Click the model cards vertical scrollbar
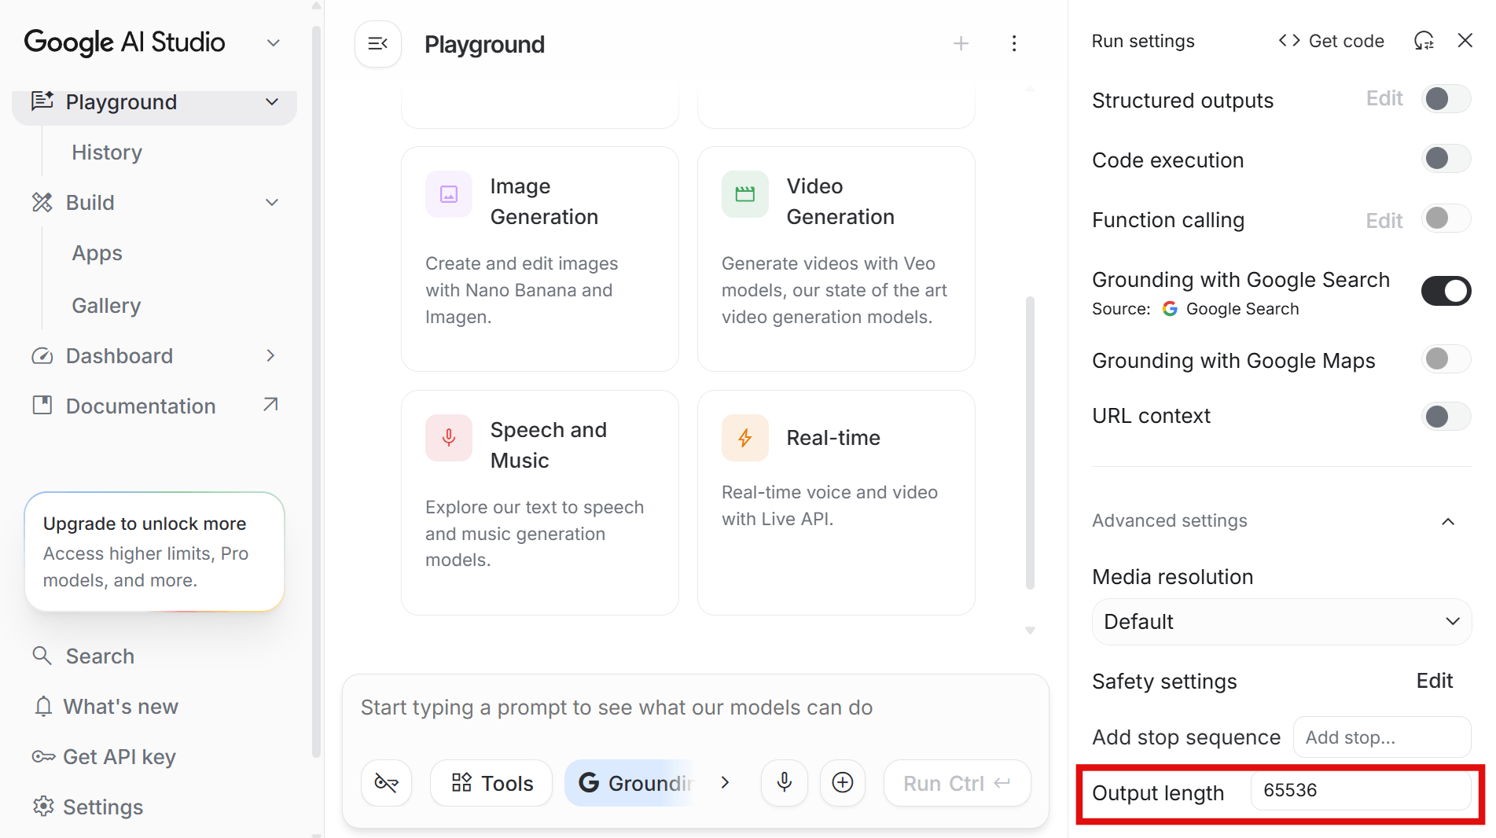Viewport: 1496px width, 838px height. [x=1030, y=443]
